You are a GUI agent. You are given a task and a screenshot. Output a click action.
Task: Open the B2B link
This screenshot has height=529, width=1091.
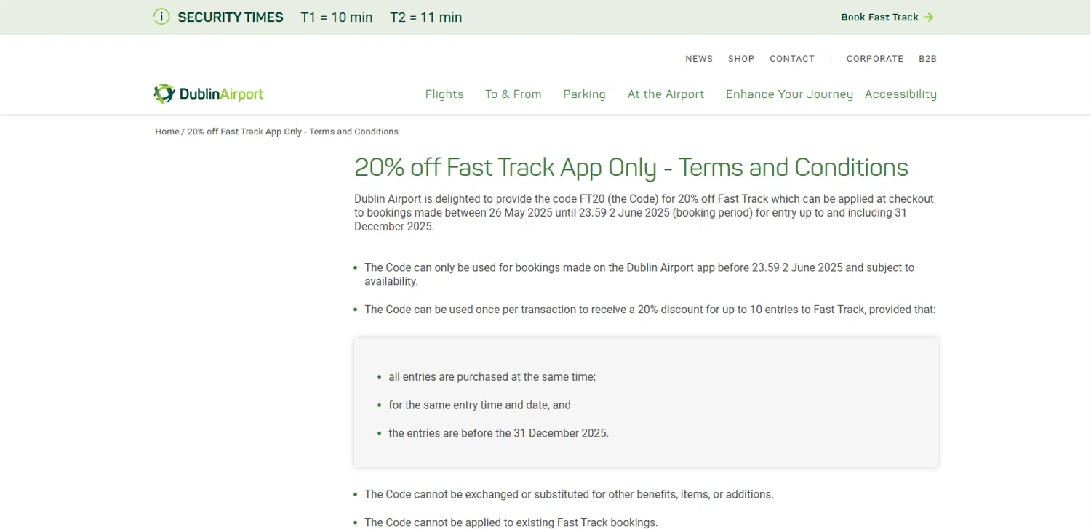927,59
